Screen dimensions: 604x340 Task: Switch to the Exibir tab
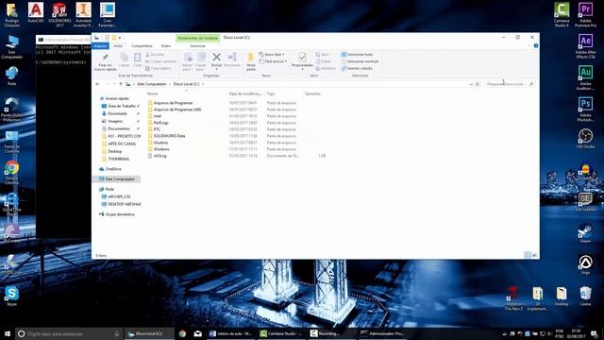166,46
